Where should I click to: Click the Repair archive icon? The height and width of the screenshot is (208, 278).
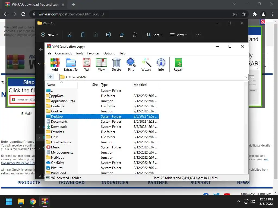(x=178, y=64)
